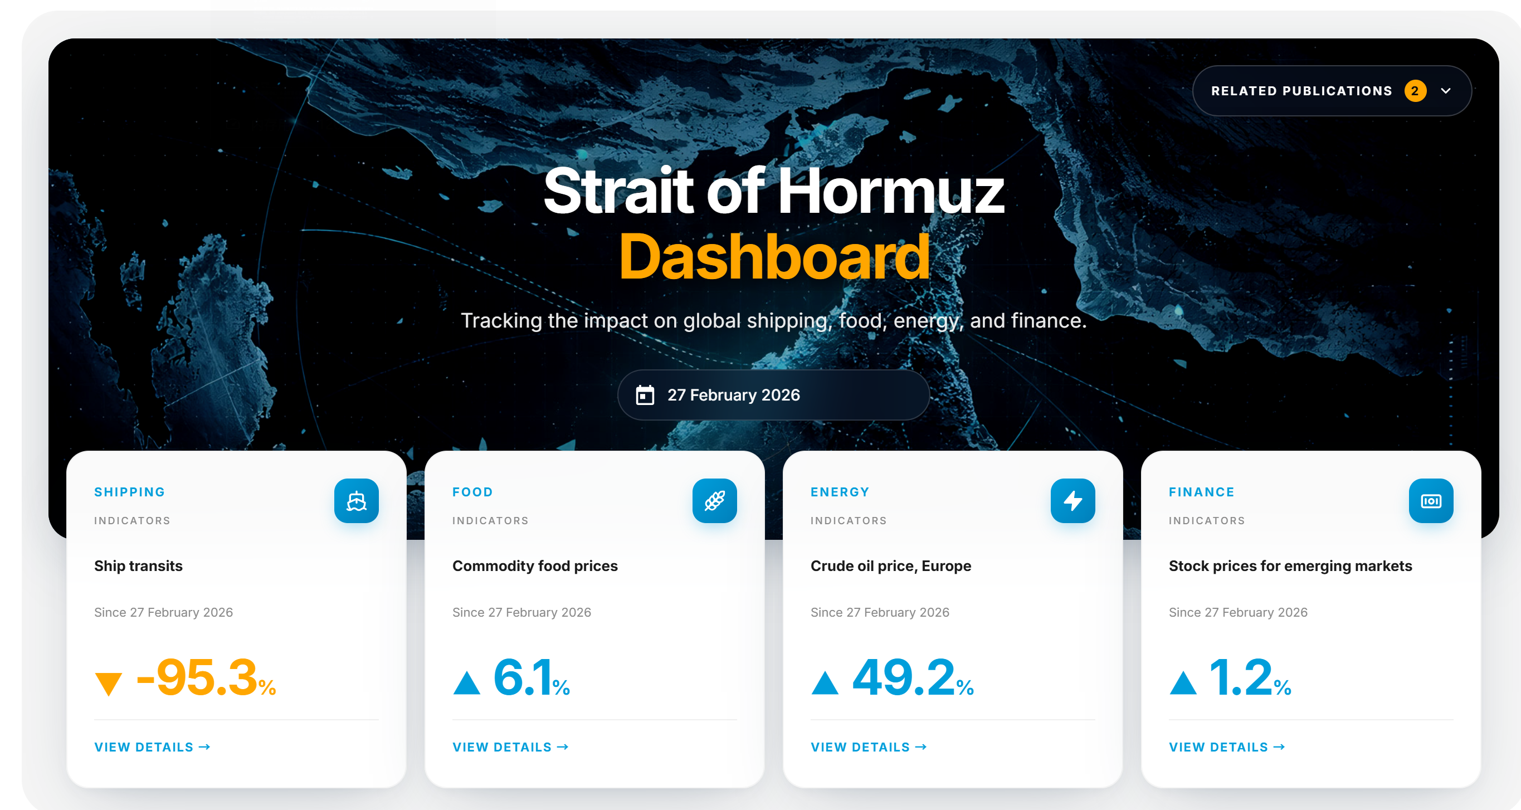Screen dimensions: 1521x810
Task: Click the Crude oil price, Europe title
Action: [x=890, y=565]
